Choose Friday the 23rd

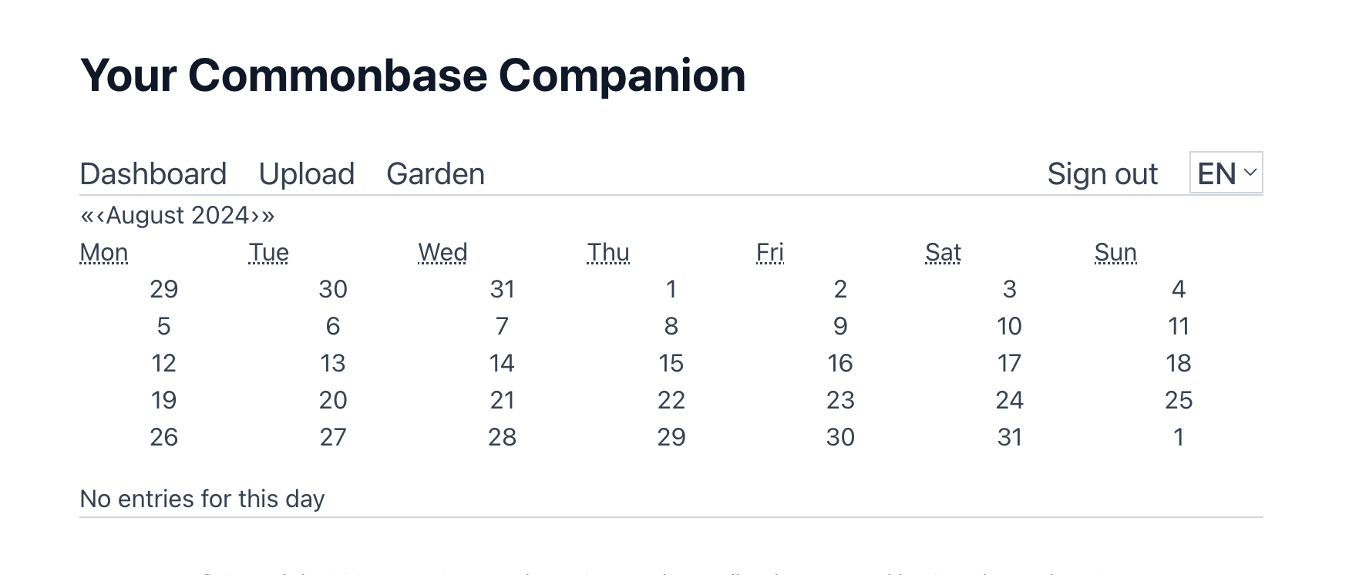click(x=840, y=400)
